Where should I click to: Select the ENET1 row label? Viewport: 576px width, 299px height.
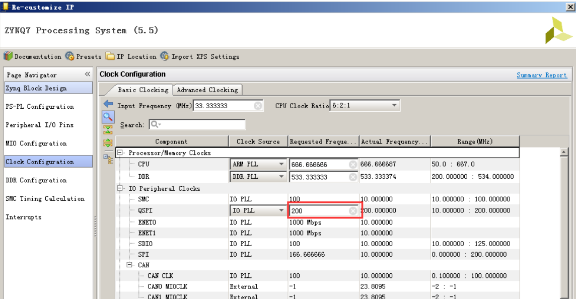147,233
